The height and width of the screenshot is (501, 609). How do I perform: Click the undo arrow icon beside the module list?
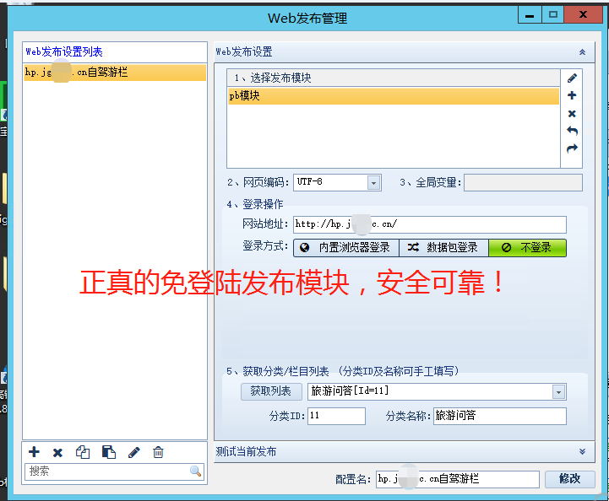pyautogui.click(x=572, y=131)
